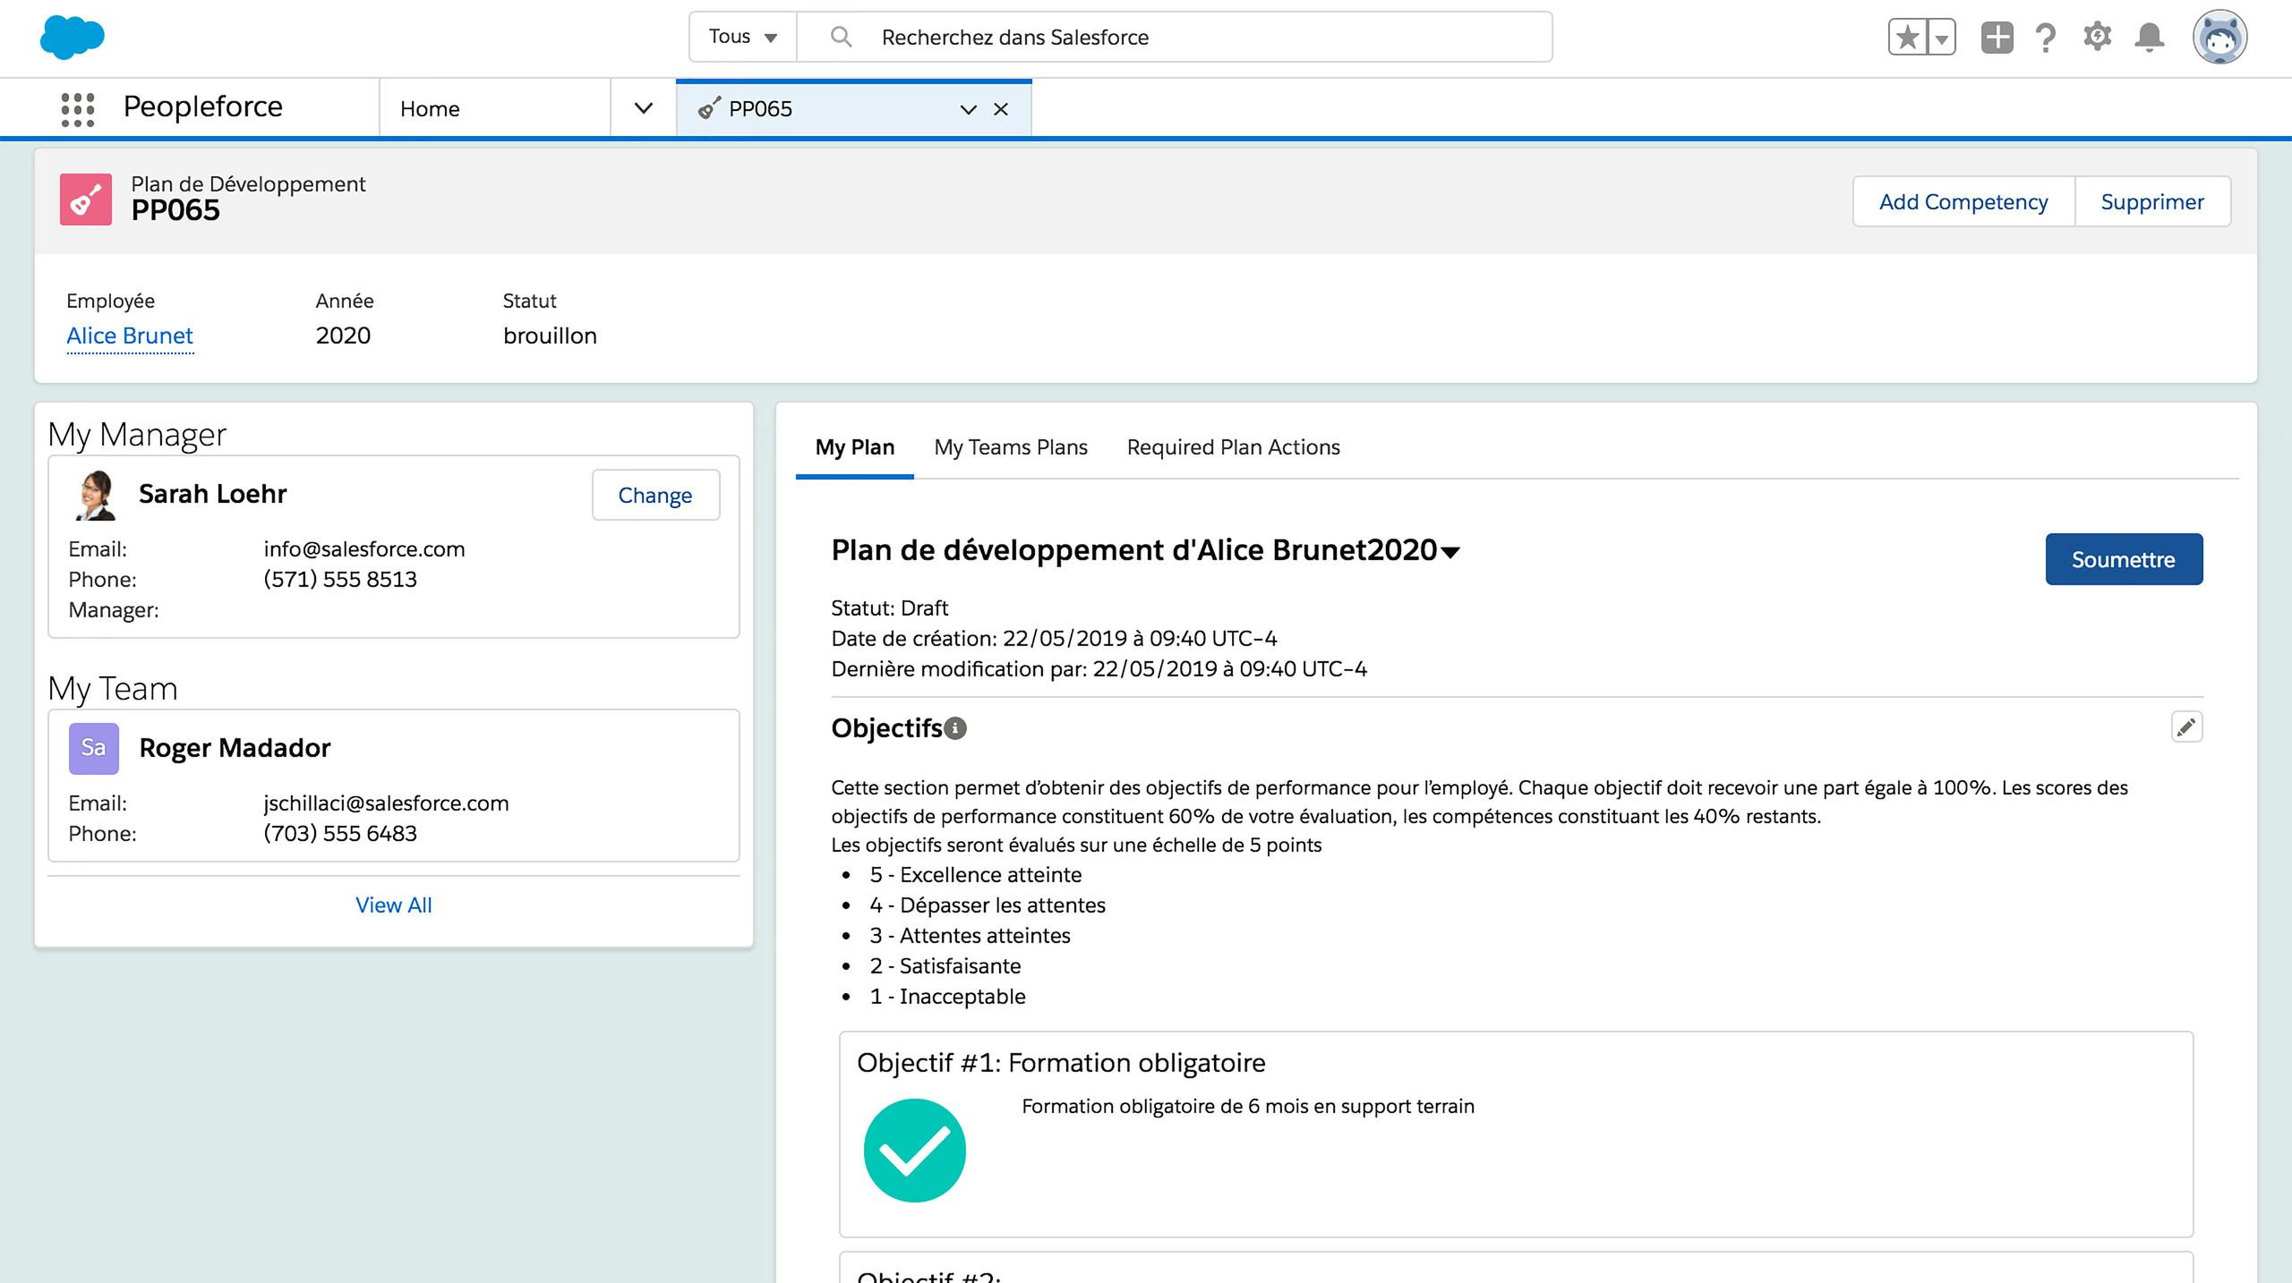Open the Required Plan Actions tab
Viewport: 2292px width, 1283px height.
(x=1233, y=447)
